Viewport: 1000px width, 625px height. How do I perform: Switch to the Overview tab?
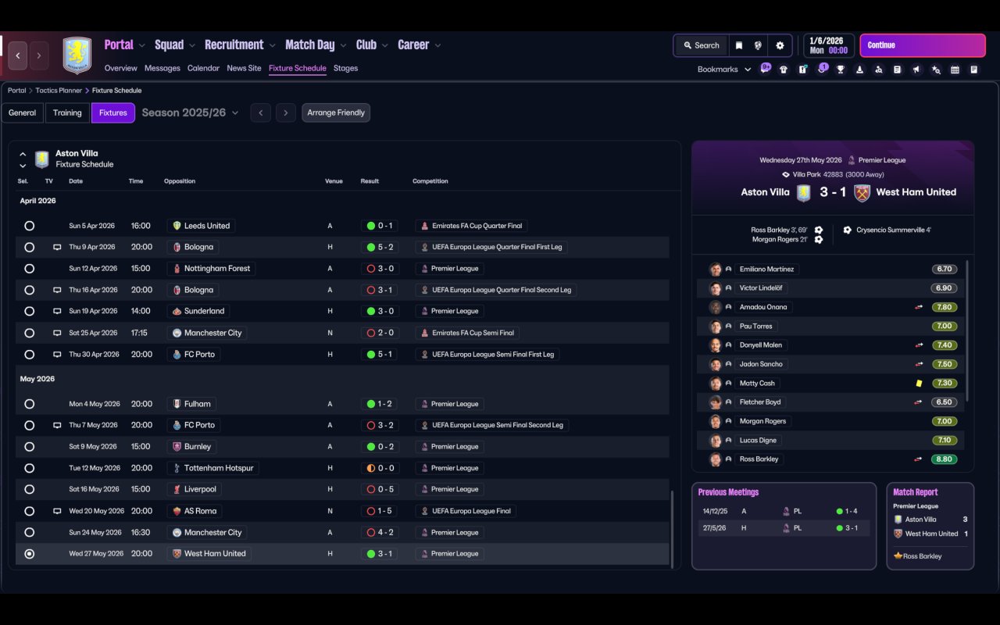120,68
